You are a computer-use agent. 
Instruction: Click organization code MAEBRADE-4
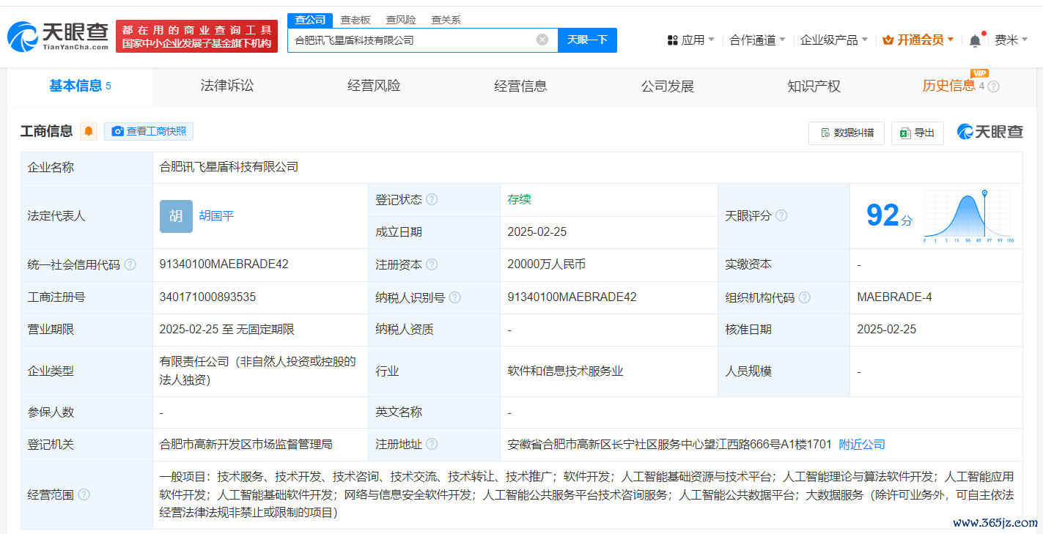[x=894, y=297]
